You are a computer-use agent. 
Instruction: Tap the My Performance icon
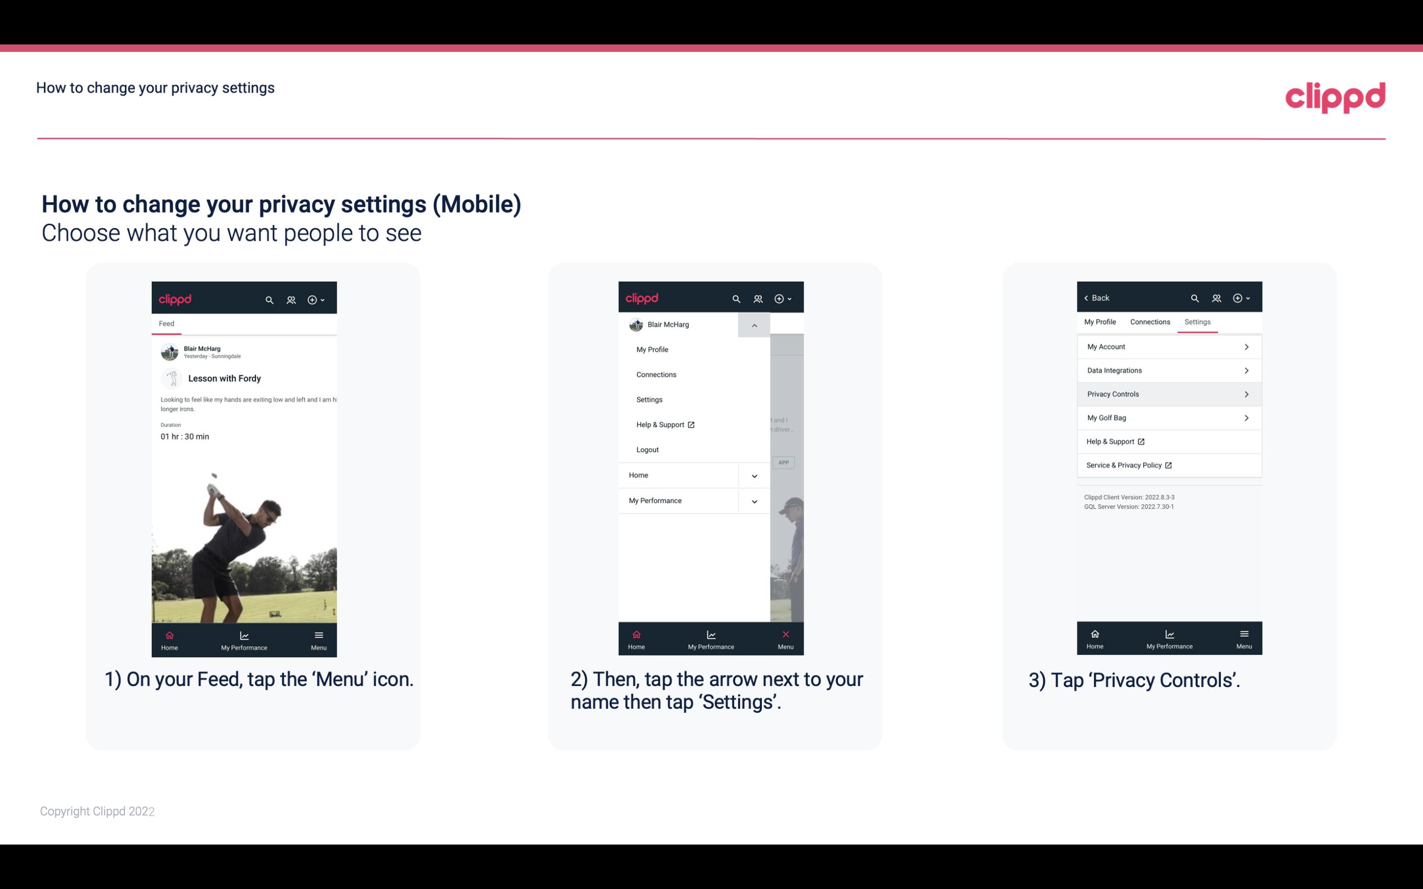[x=244, y=638]
